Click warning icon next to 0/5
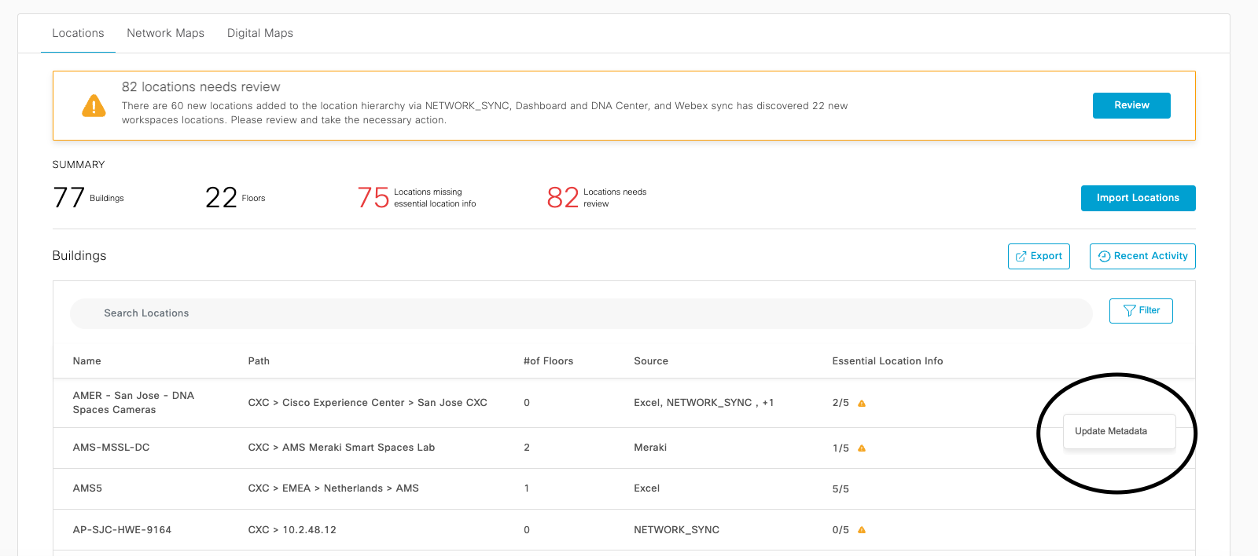This screenshot has width=1258, height=556. (862, 530)
